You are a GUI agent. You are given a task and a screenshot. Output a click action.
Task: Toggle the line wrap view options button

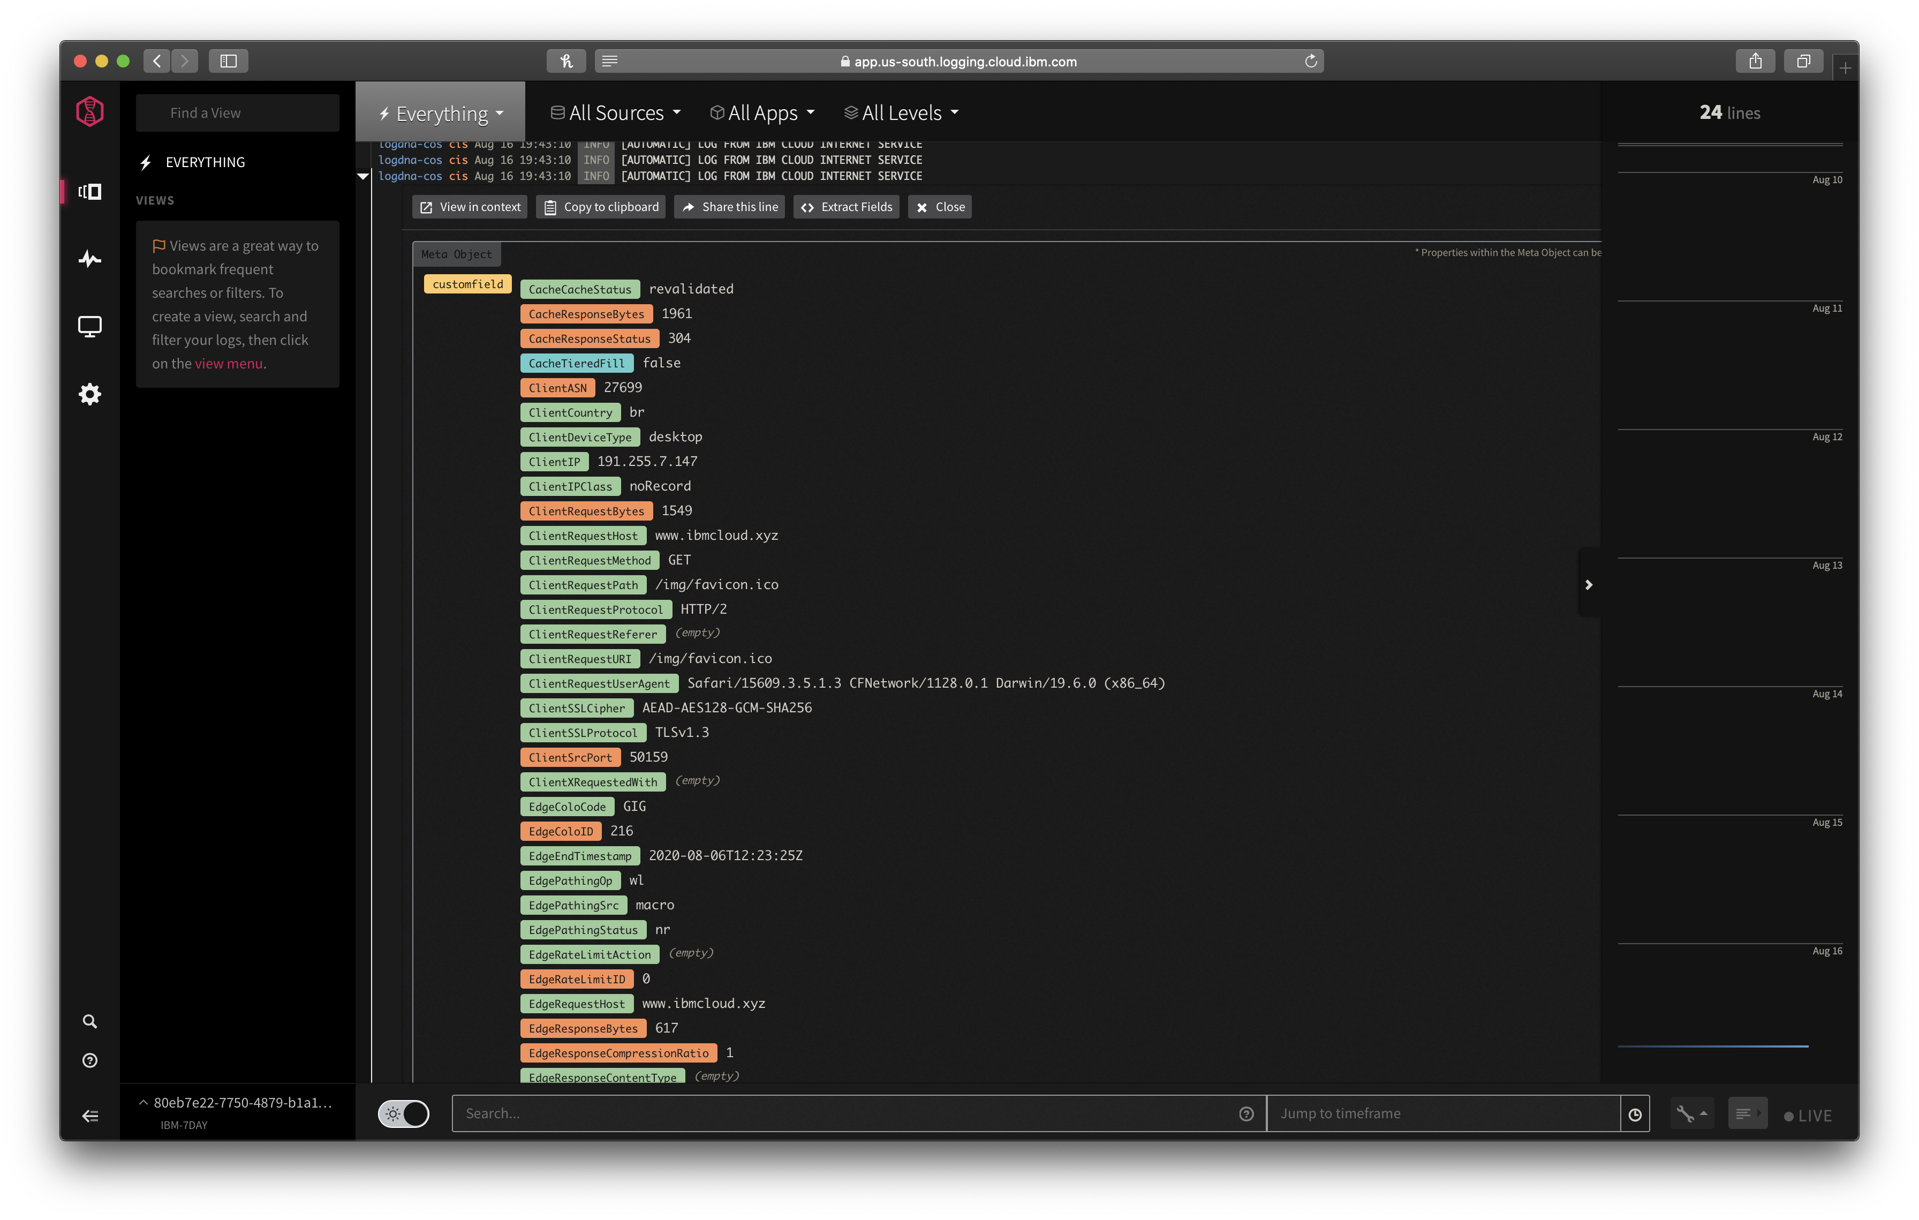1747,1114
